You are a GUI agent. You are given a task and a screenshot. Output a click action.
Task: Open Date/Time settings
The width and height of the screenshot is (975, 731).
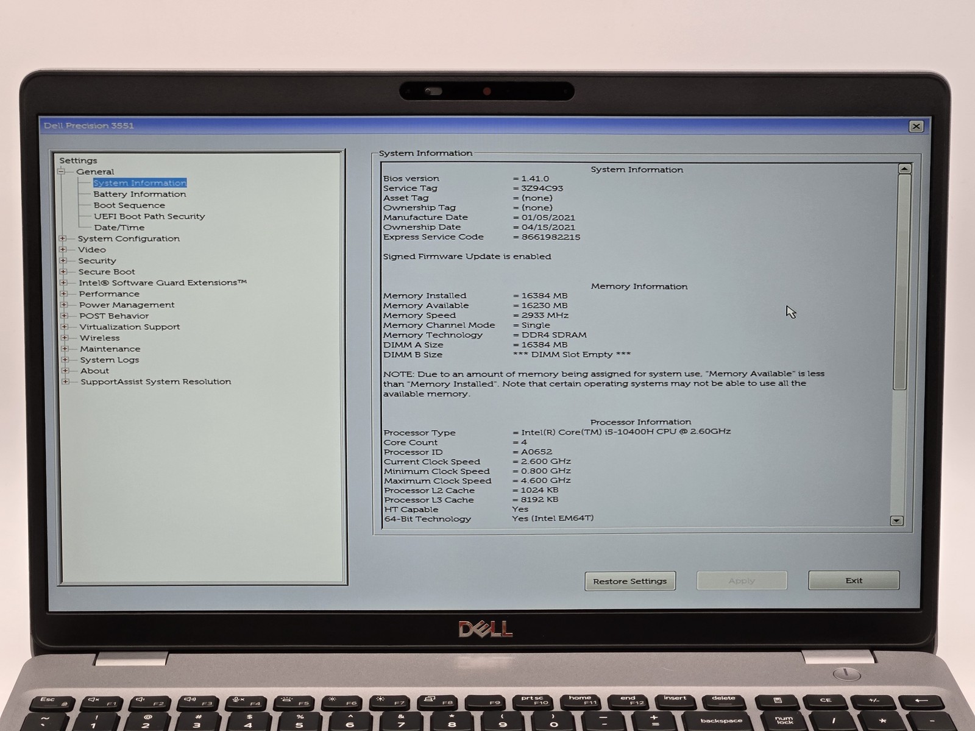click(119, 227)
